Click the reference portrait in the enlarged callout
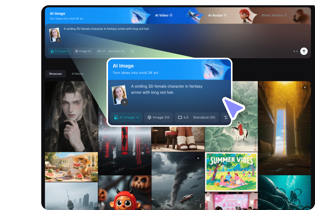Image resolution: width=315 pixels, height=210 pixels. 119,95
